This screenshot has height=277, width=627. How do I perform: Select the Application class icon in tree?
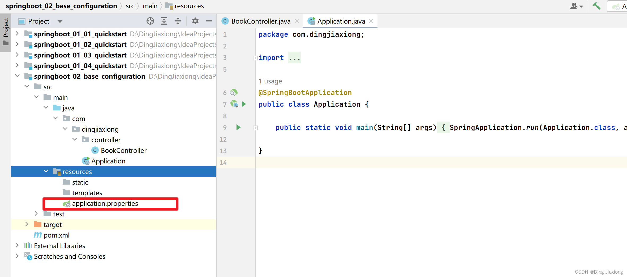click(85, 161)
